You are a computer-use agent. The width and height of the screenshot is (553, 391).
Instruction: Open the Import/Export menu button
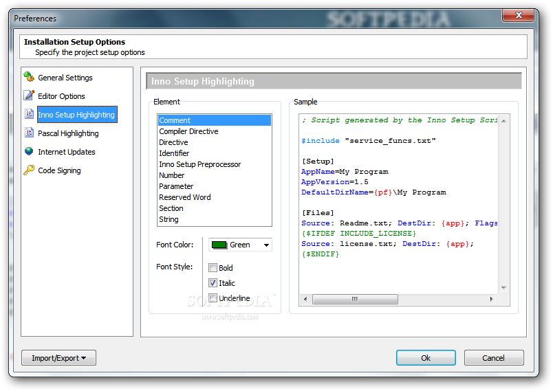click(x=58, y=358)
